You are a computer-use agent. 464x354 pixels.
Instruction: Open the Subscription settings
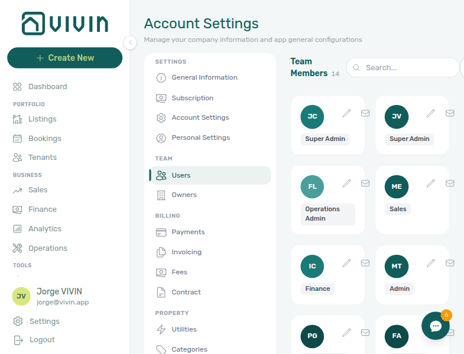point(184,98)
